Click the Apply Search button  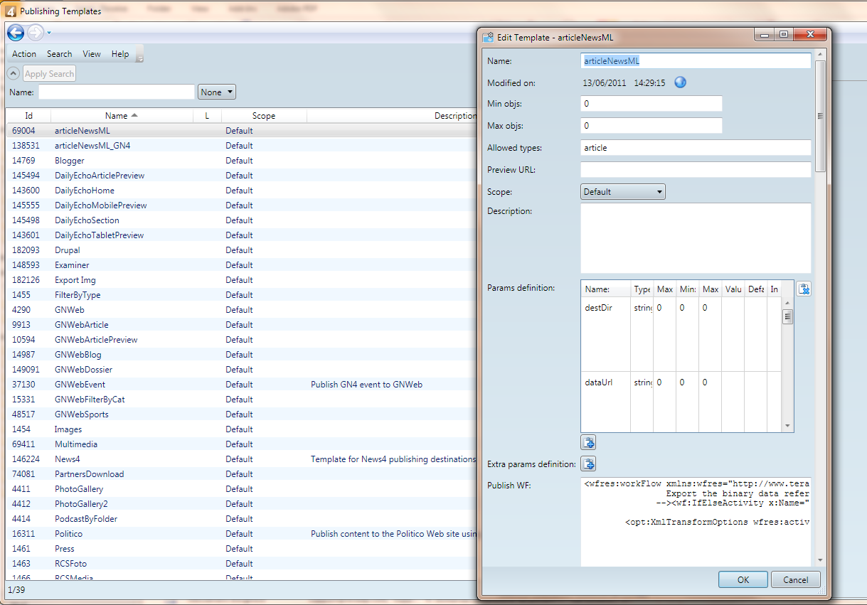coord(49,74)
